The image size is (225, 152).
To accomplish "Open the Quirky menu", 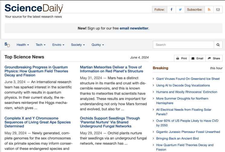I will (98, 45).
